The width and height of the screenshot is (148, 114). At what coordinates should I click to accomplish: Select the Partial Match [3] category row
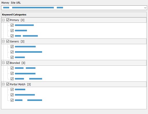74,84
